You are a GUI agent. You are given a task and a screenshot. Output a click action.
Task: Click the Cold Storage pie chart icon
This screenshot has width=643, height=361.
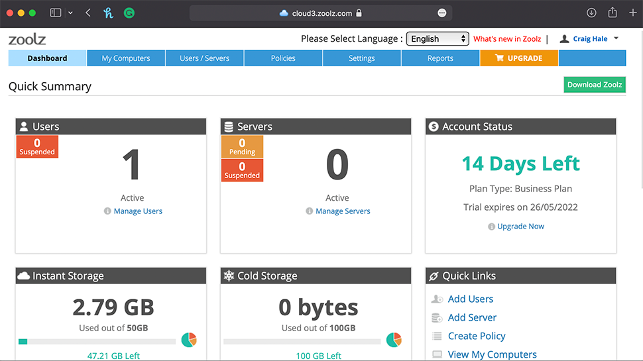coord(394,340)
